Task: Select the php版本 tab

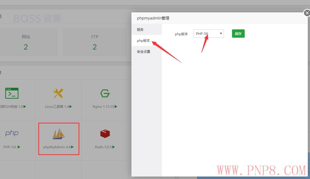Action: 147,41
